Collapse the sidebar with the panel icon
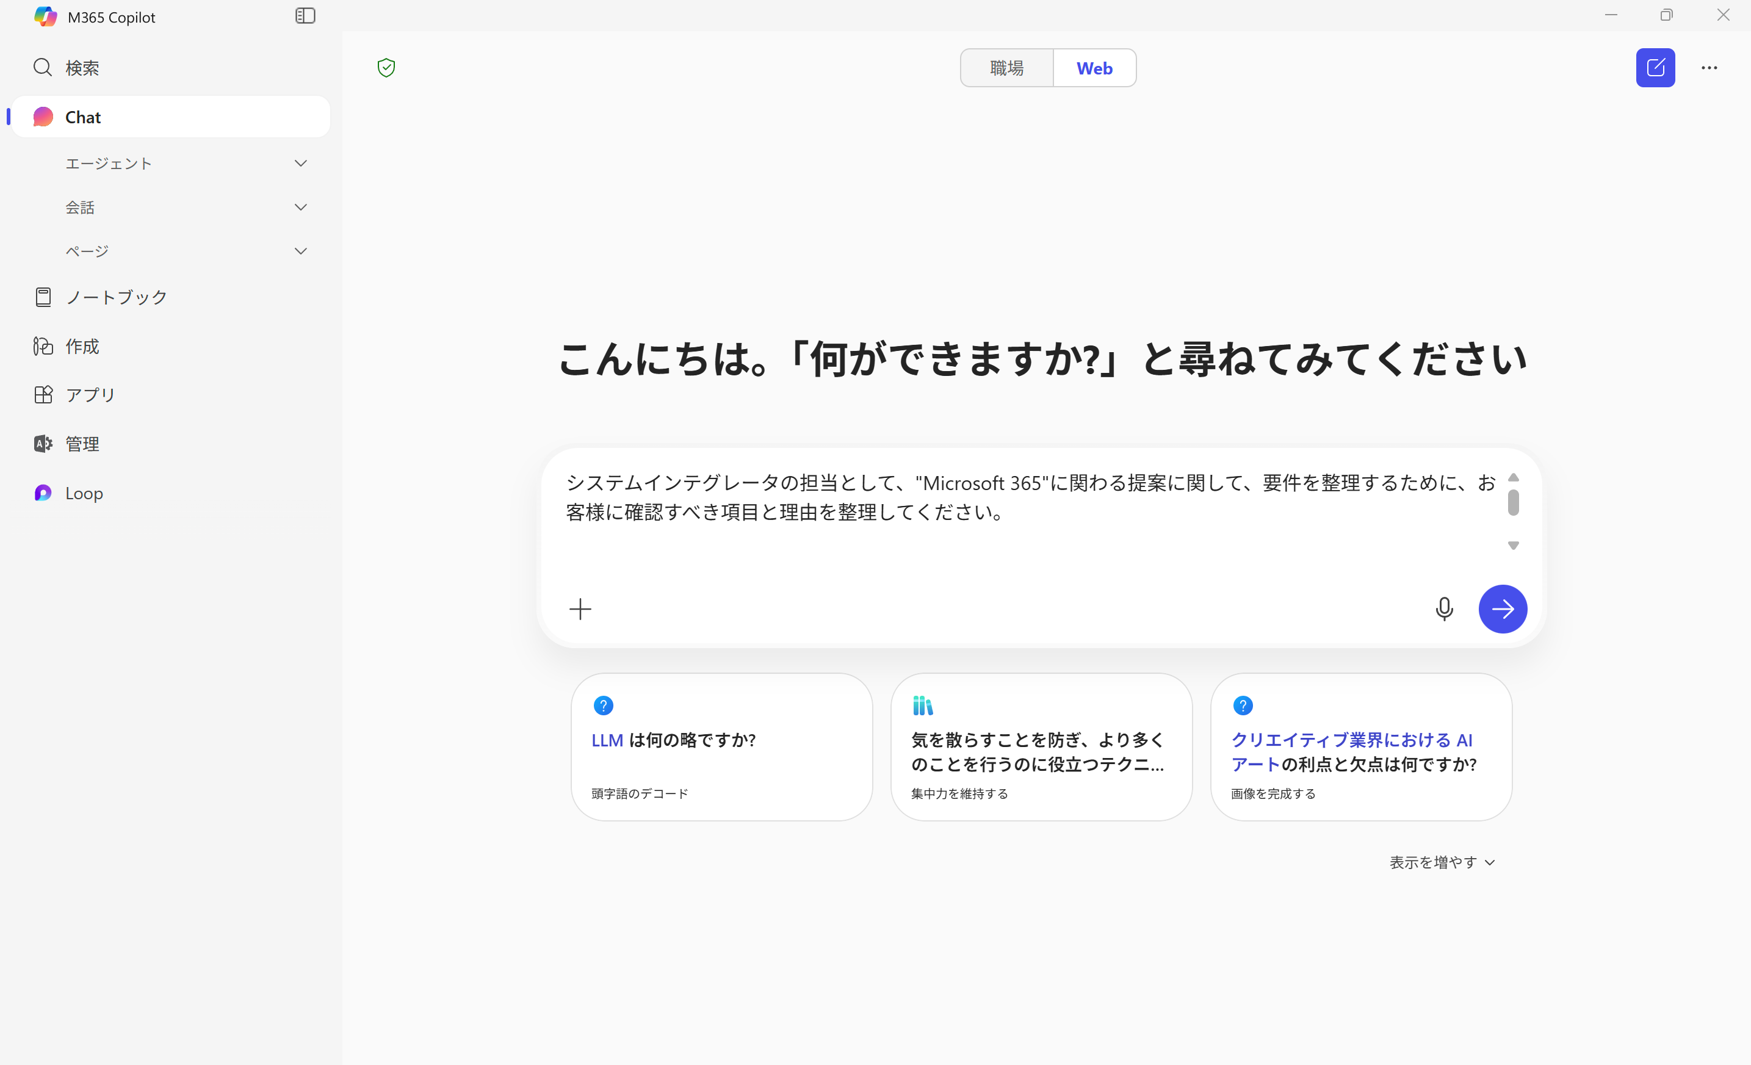The image size is (1751, 1065). coord(305,16)
